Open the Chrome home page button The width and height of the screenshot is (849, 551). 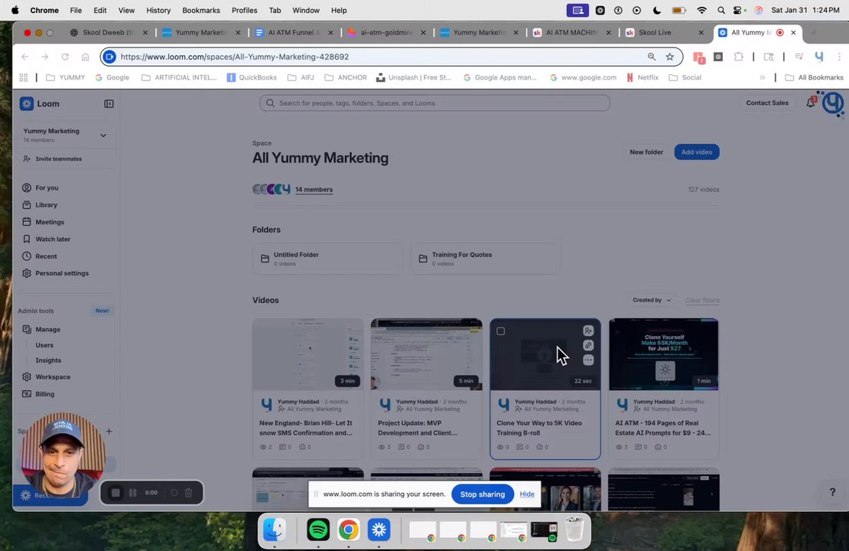(85, 57)
